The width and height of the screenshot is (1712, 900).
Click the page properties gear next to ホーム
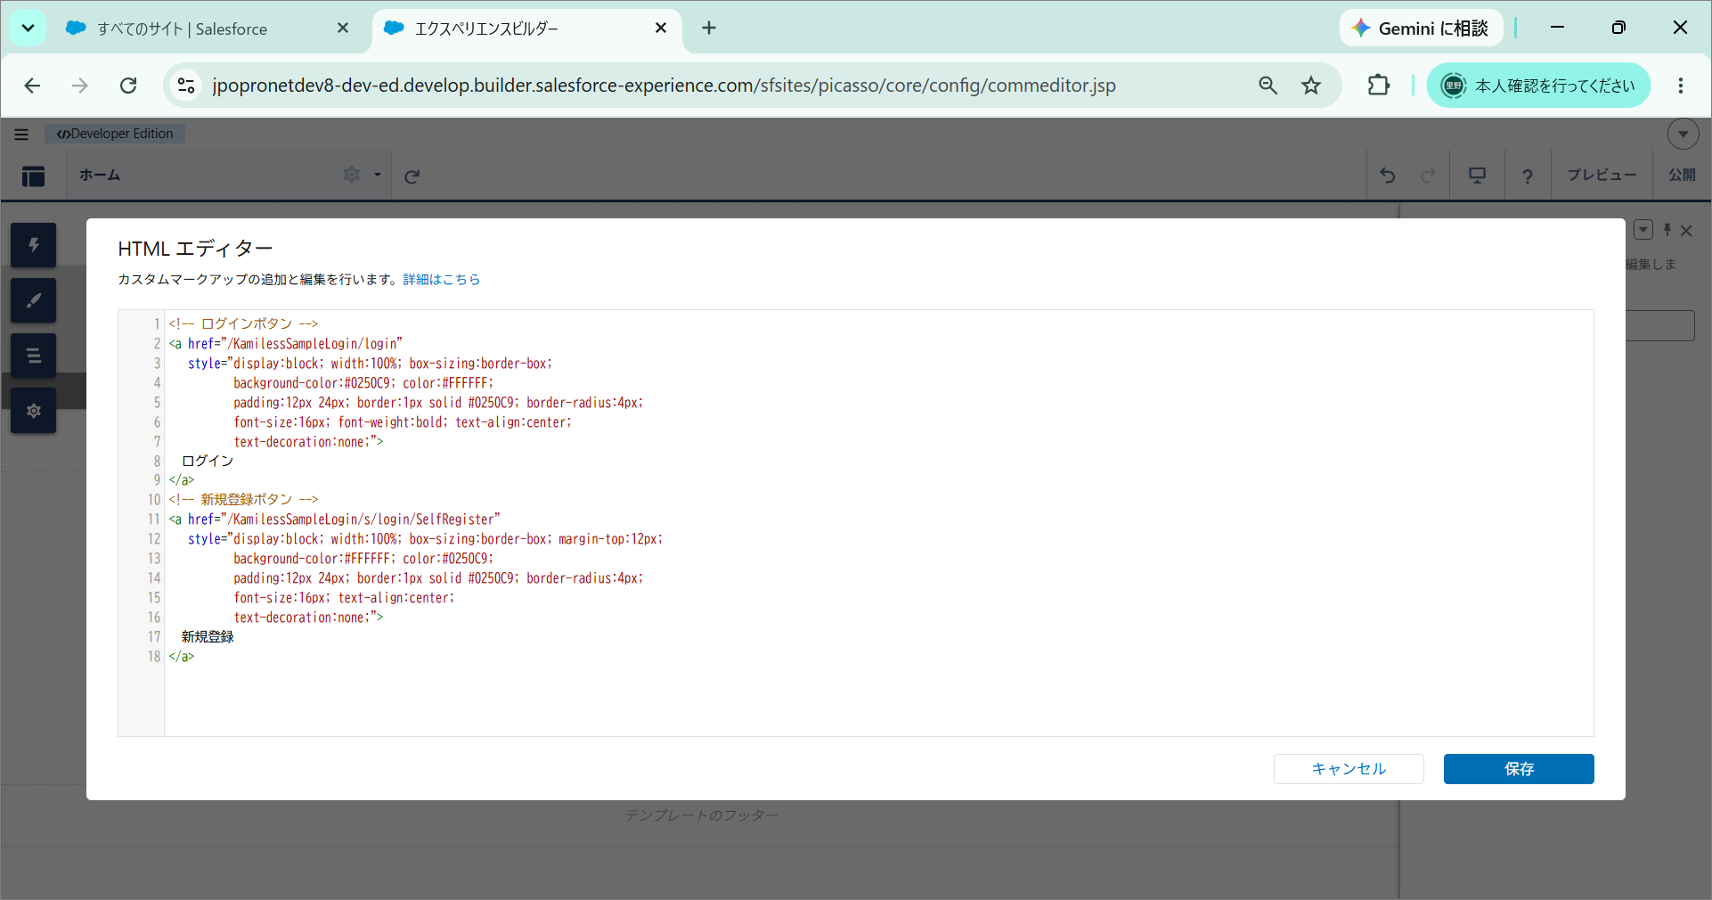click(352, 175)
